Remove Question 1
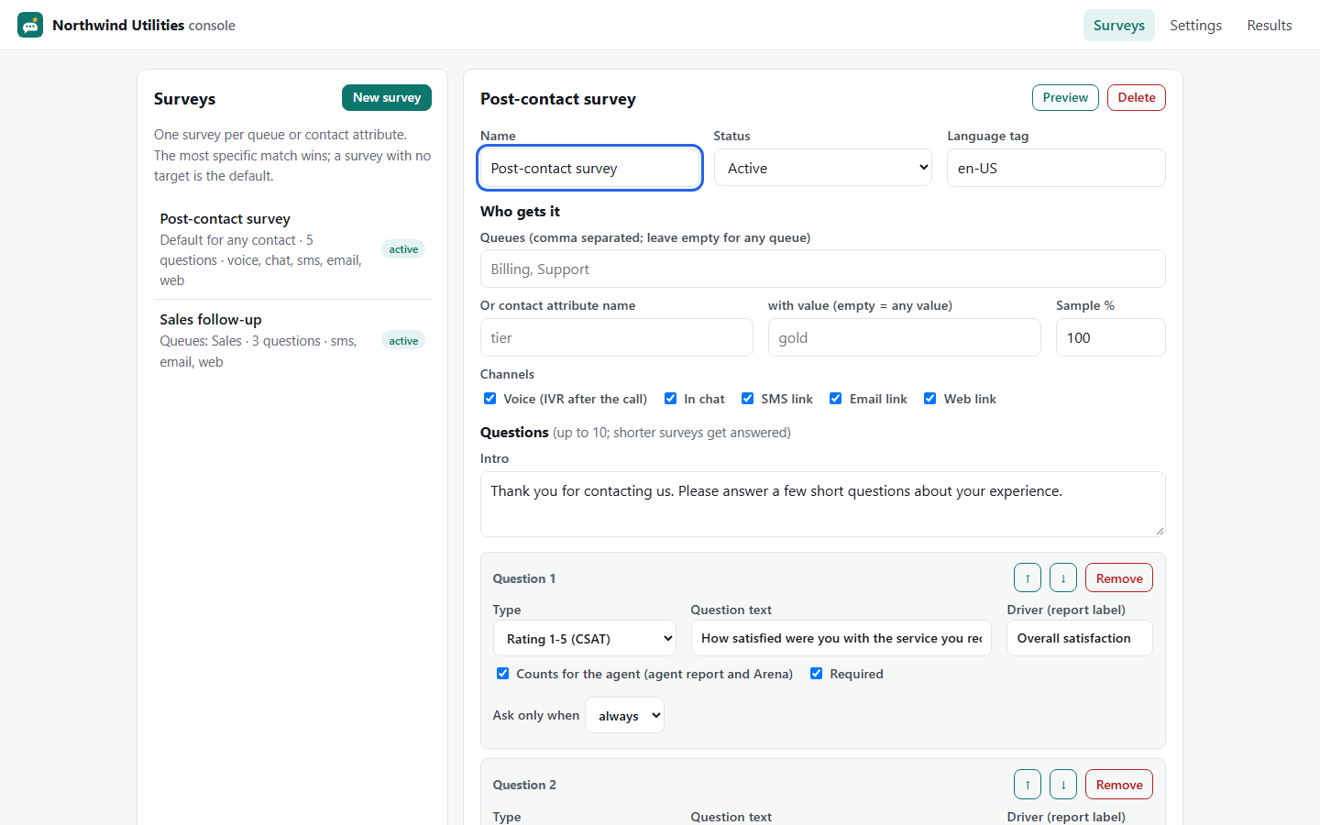1320x825 pixels. 1119,578
